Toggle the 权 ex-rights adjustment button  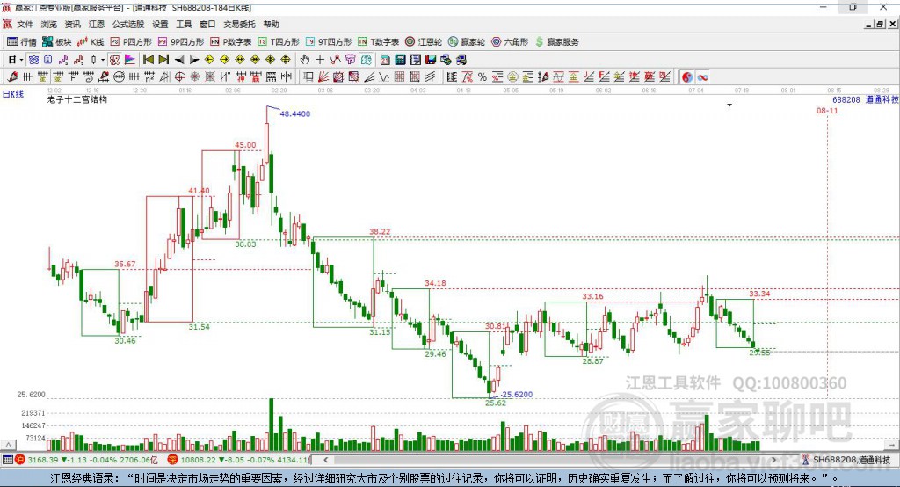(114, 60)
